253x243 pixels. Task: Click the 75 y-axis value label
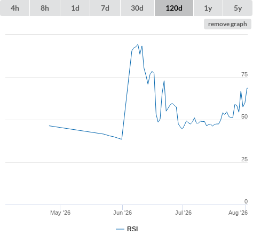click(244, 74)
